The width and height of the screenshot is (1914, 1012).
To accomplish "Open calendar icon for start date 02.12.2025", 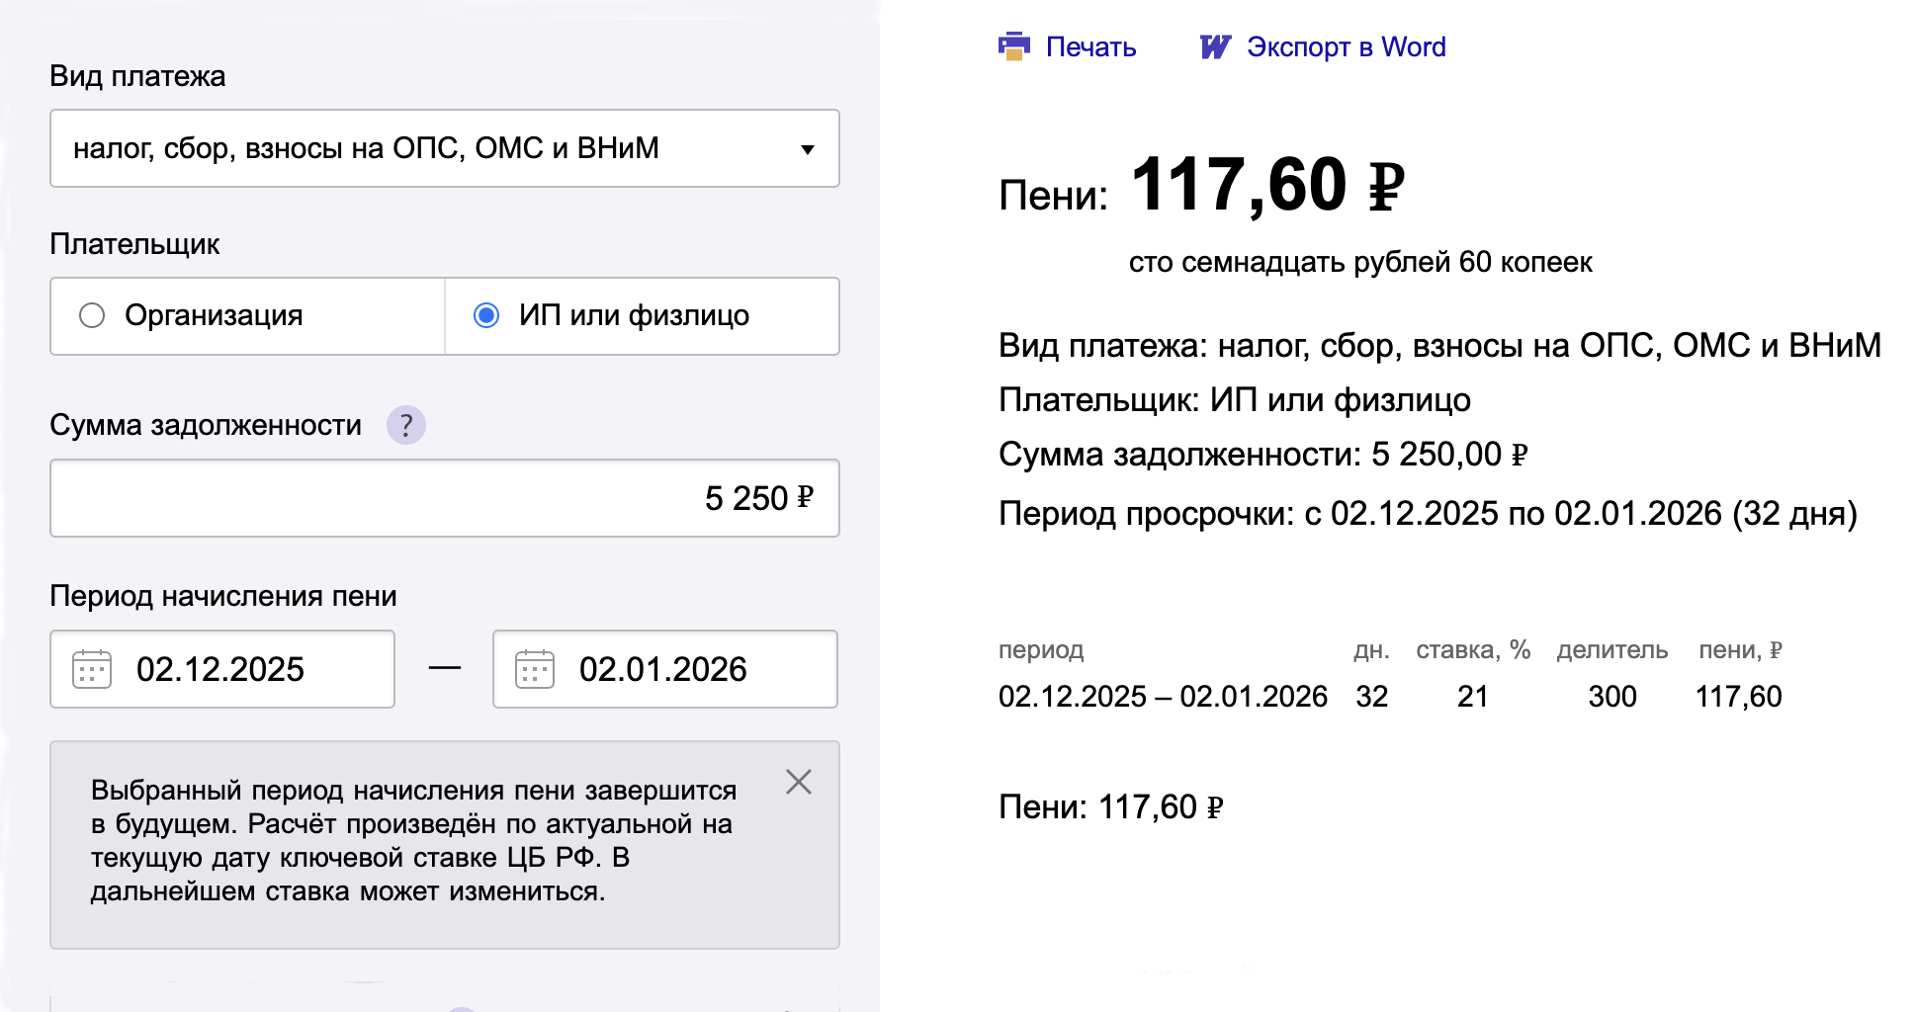I will [92, 669].
